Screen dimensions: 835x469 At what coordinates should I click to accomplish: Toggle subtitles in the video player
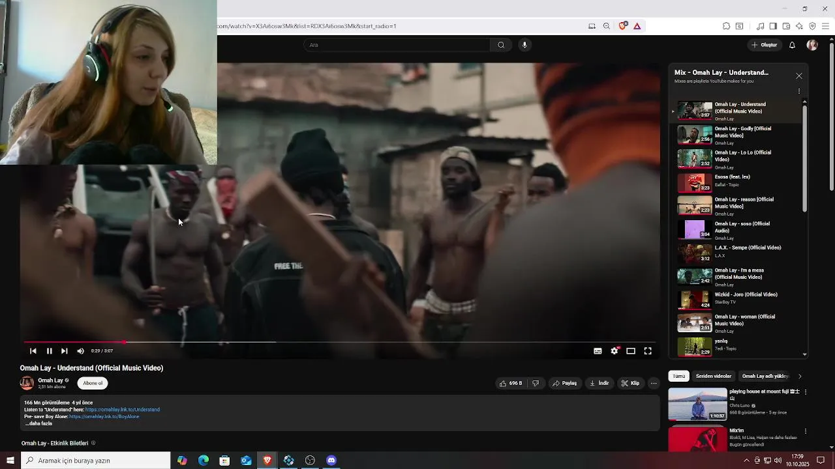click(598, 351)
